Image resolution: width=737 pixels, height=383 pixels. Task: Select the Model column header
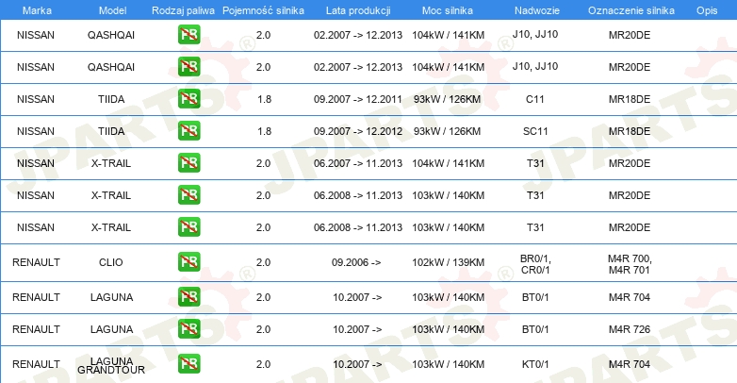111,8
